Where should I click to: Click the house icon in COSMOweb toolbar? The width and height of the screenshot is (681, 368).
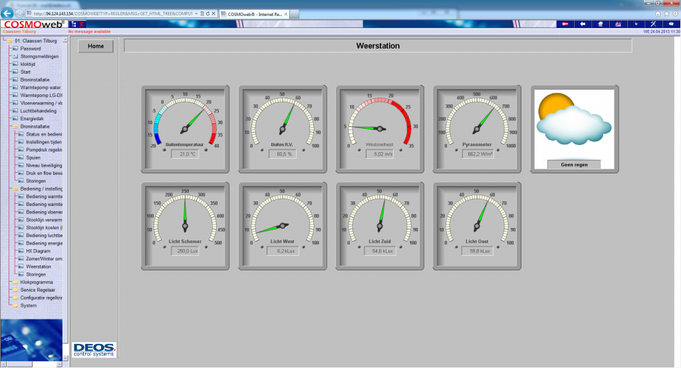[600, 24]
